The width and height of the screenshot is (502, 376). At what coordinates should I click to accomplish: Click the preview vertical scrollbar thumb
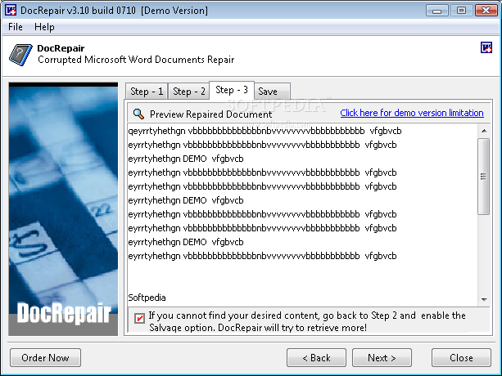(483, 177)
